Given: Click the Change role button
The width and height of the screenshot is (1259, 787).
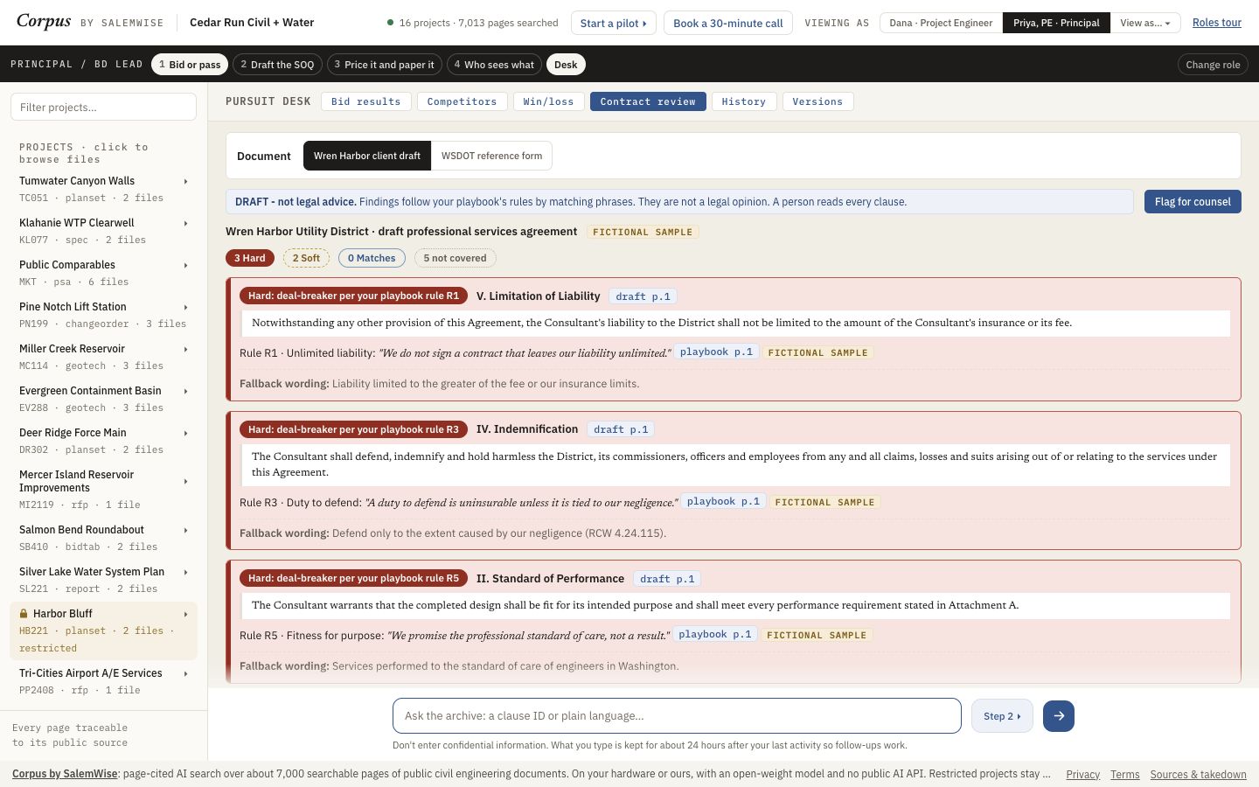Looking at the screenshot, I should pyautogui.click(x=1213, y=65).
